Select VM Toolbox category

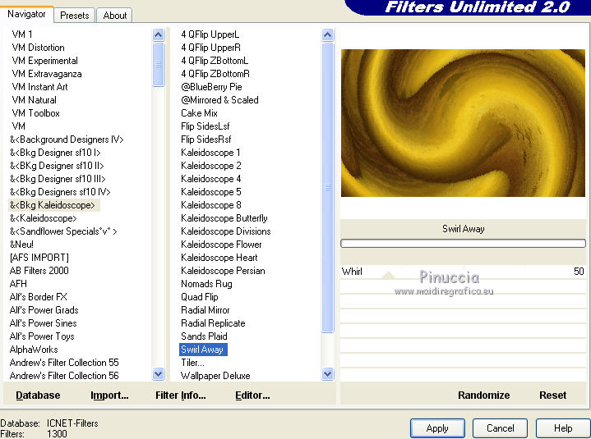click(35, 113)
